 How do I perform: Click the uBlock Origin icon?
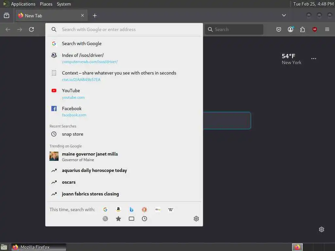(314, 29)
